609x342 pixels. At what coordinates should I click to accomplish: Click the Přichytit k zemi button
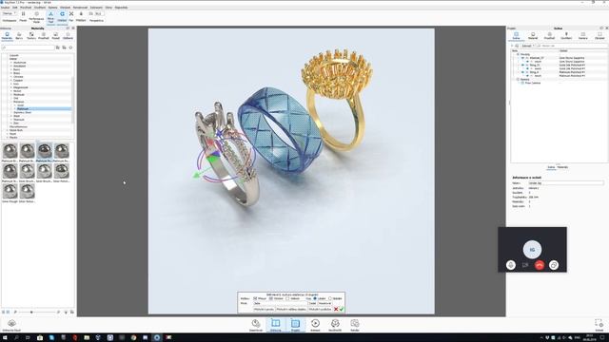coord(265,309)
